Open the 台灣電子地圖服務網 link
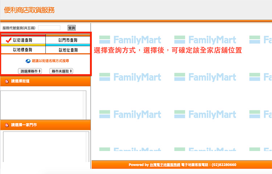The height and width of the screenshot is (174, 272). pyautogui.click(x=165, y=165)
